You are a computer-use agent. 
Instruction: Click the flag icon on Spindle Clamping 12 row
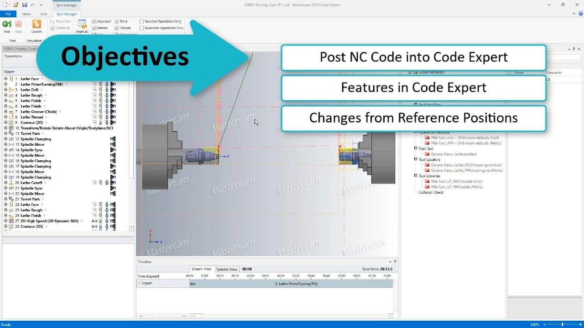(x=113, y=139)
